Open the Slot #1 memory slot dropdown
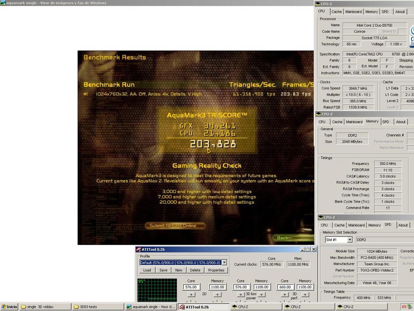414x311 pixels. click(350, 240)
